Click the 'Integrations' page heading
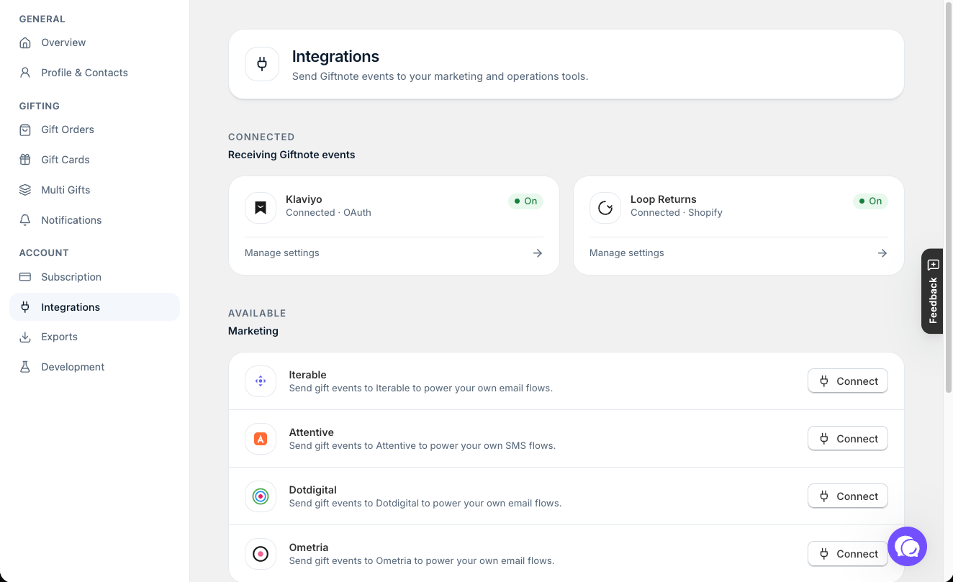The height and width of the screenshot is (582, 953). 335,56
